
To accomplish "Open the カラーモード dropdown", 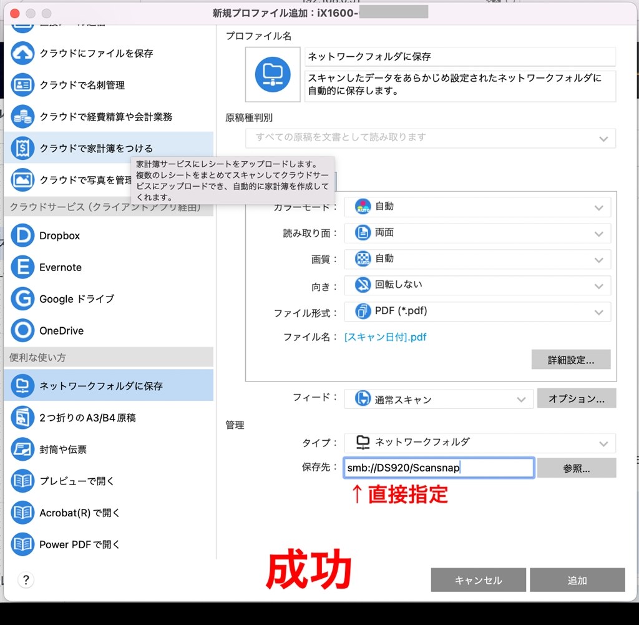I will coord(477,207).
